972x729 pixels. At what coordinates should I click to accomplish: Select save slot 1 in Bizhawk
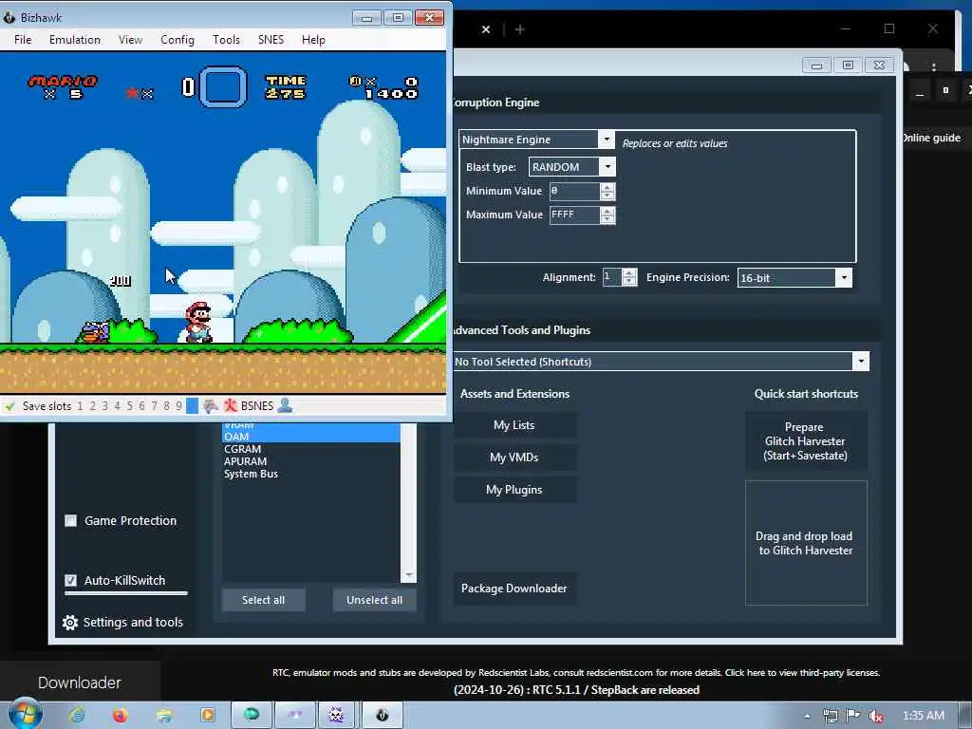tap(80, 406)
